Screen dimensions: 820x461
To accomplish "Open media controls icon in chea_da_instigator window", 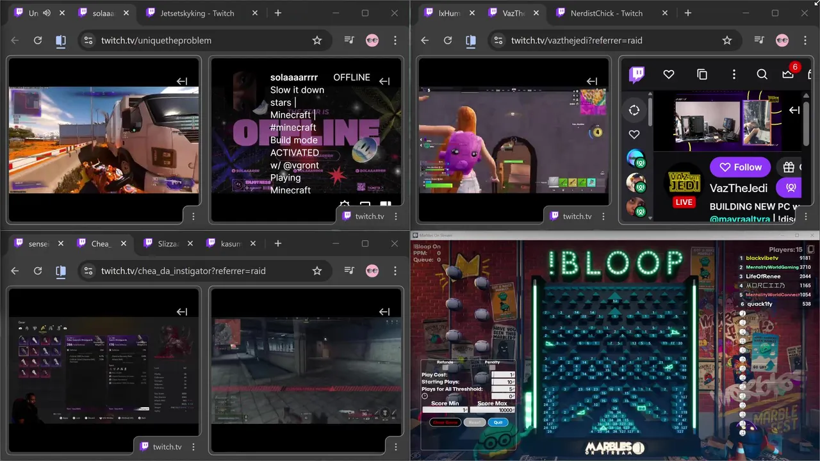I will 349,271.
